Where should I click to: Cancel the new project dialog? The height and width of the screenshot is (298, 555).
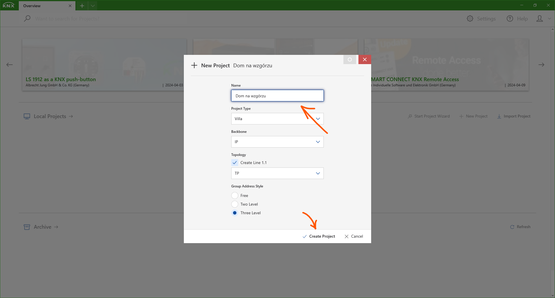click(x=354, y=236)
